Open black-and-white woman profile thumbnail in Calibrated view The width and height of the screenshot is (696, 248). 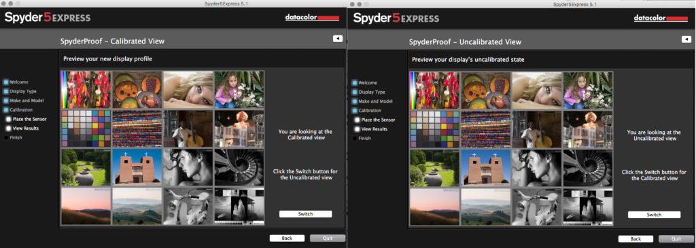[188, 167]
